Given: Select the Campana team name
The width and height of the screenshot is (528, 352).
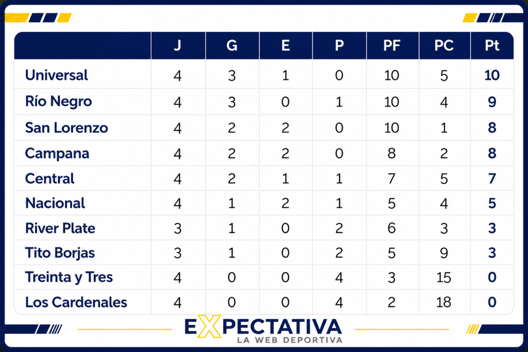Looking at the screenshot, I should pyautogui.click(x=57, y=154).
